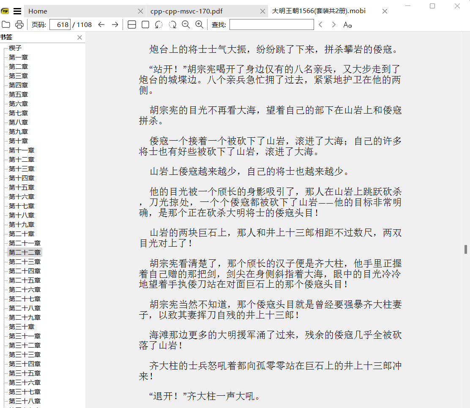Go to next page arrow
470x408 pixels.
click(x=115, y=24)
